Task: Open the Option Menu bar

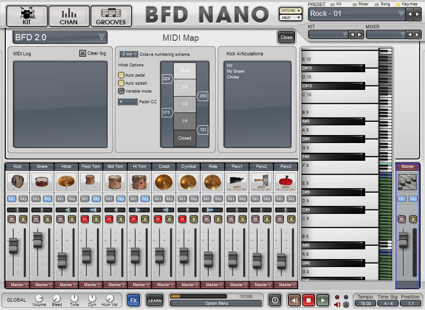Action: 216,303
